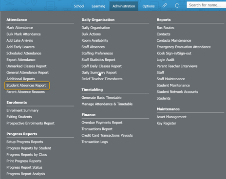The image size is (226, 179).
Task: Open the Learning menu
Action: click(98, 6)
